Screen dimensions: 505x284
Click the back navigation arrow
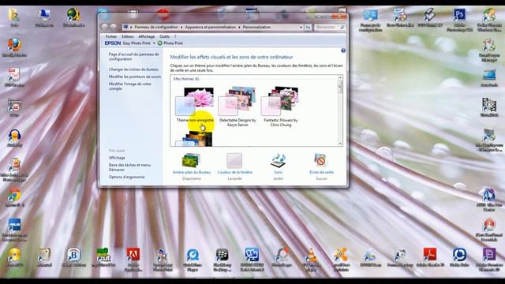[105, 27]
